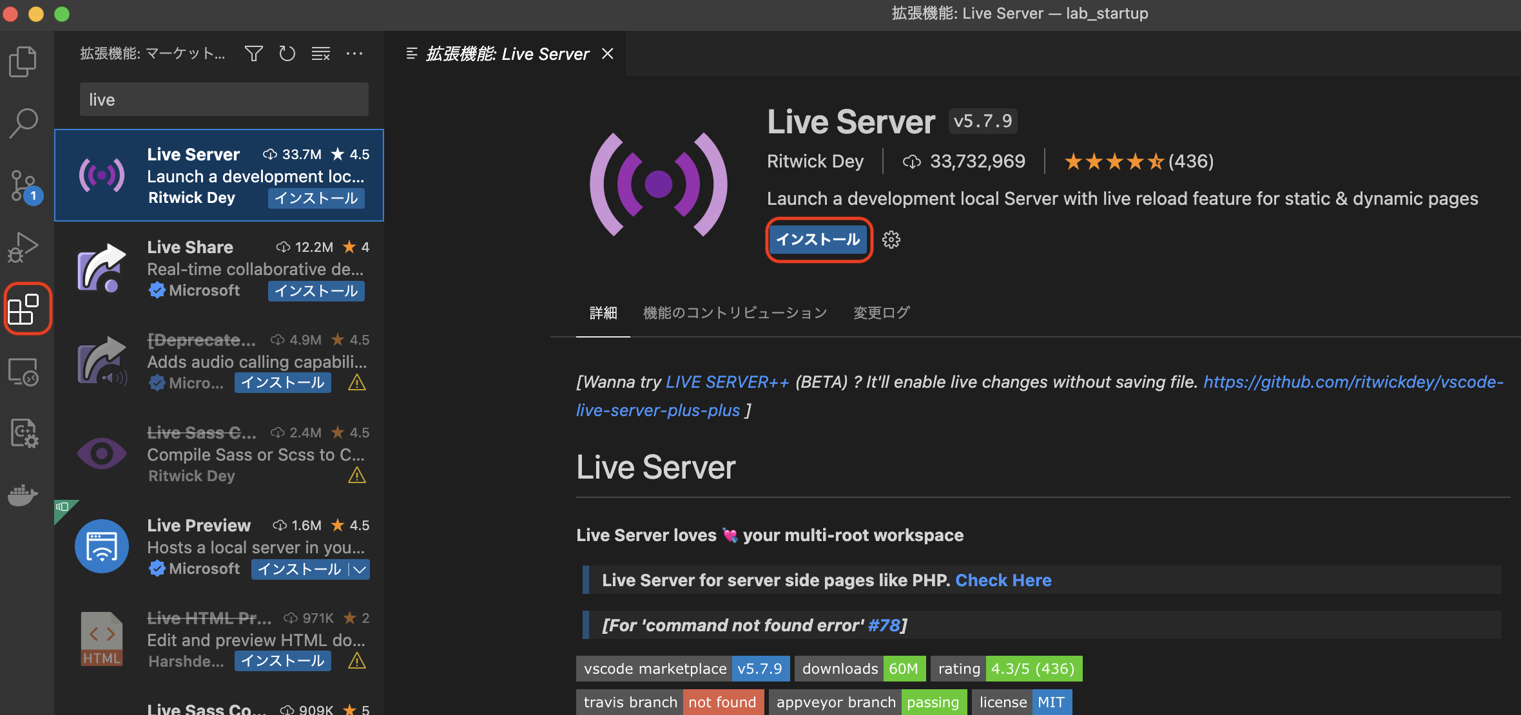Install the deprecated audio calling extension

point(283,383)
